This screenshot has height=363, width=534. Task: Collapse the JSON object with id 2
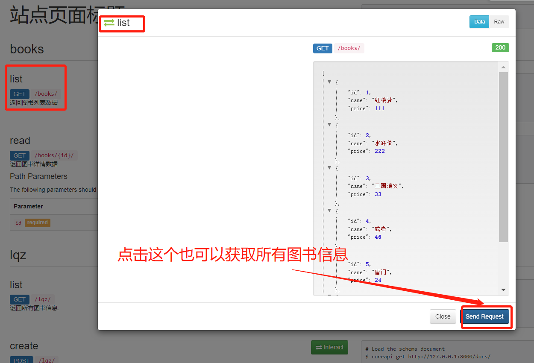coord(329,125)
